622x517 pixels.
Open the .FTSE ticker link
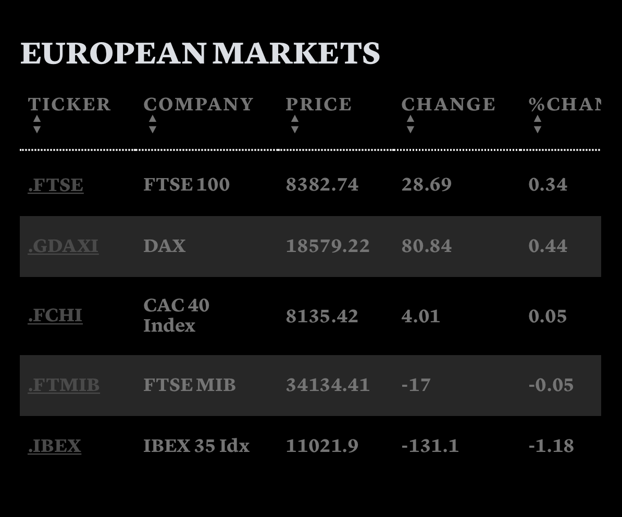(x=55, y=185)
